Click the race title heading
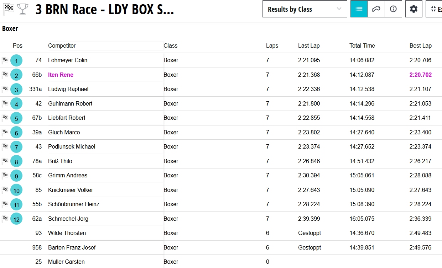The image size is (442, 268). 105,10
